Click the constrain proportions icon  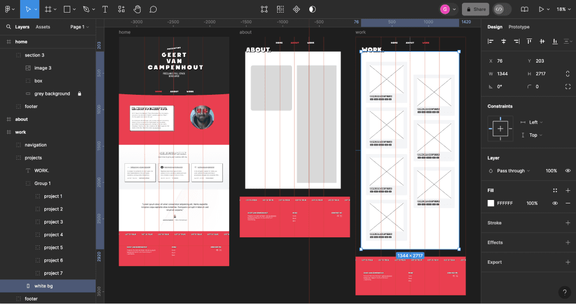coord(568,74)
